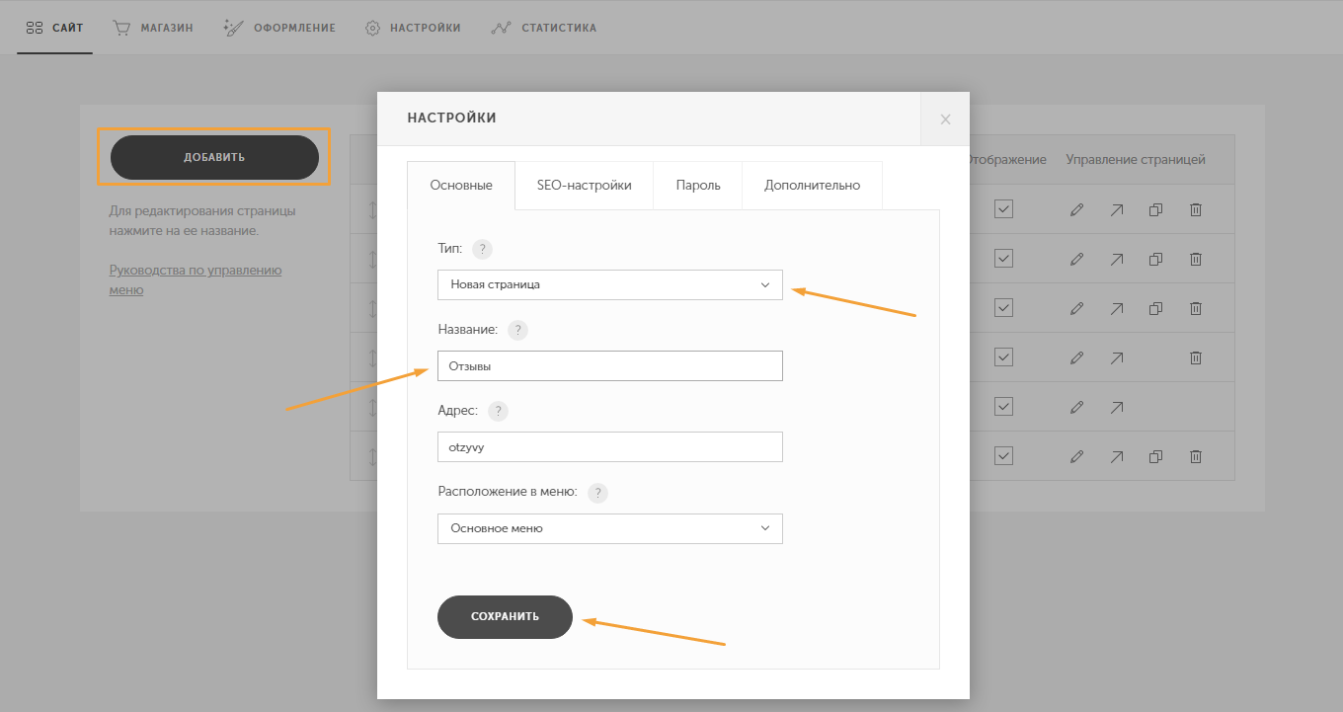Click the help icon next to Тип
This screenshot has width=1343, height=712.
click(482, 249)
